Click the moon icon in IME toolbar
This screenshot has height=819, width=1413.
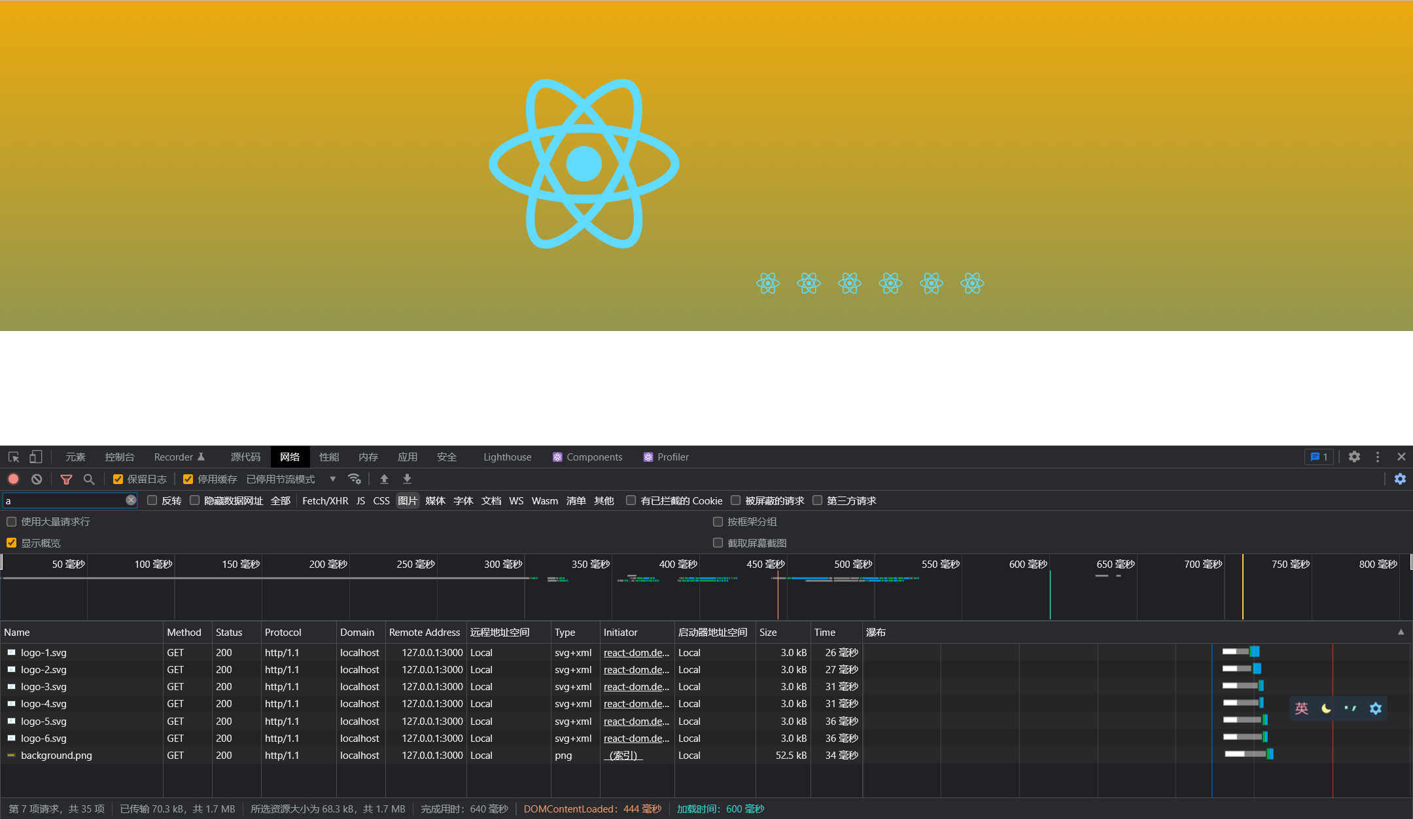(x=1326, y=708)
